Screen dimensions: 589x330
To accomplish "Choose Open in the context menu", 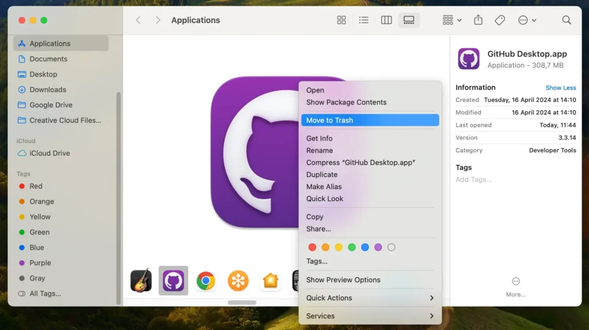I will 370,90.
